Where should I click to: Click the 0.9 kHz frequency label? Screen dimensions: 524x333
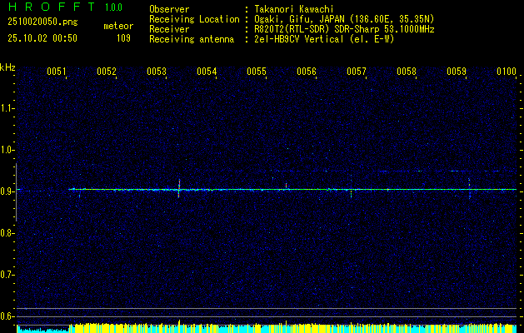pyautogui.click(x=7, y=191)
